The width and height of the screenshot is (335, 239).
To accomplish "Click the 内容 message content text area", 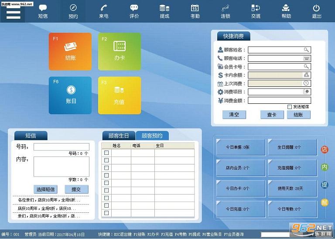I will (62, 167).
